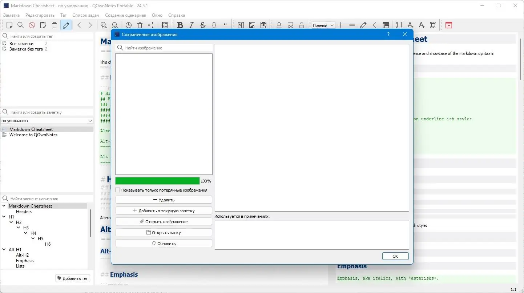Click the shrink font icon with the down arrow

(422, 25)
